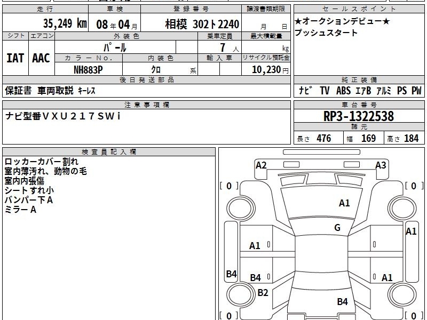This screenshot has width=427, height=320.
Task: Select the 登録番号 column header
Action: [x=191, y=9]
